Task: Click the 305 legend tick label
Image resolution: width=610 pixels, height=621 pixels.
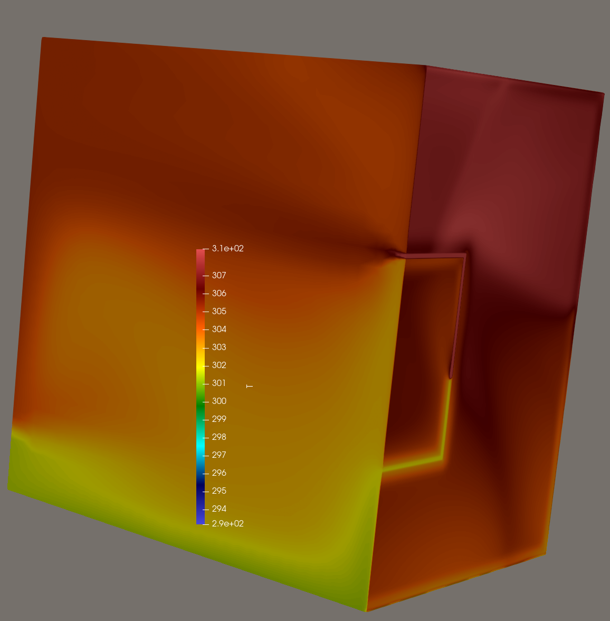Action: point(219,312)
